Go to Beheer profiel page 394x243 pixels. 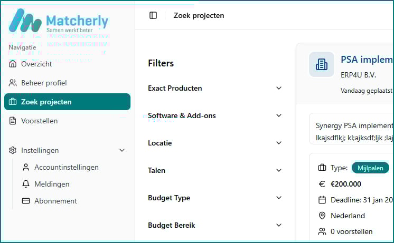pos(44,83)
